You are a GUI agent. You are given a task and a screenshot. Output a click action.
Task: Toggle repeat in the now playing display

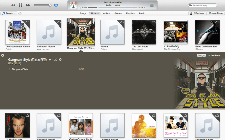(81, 7)
